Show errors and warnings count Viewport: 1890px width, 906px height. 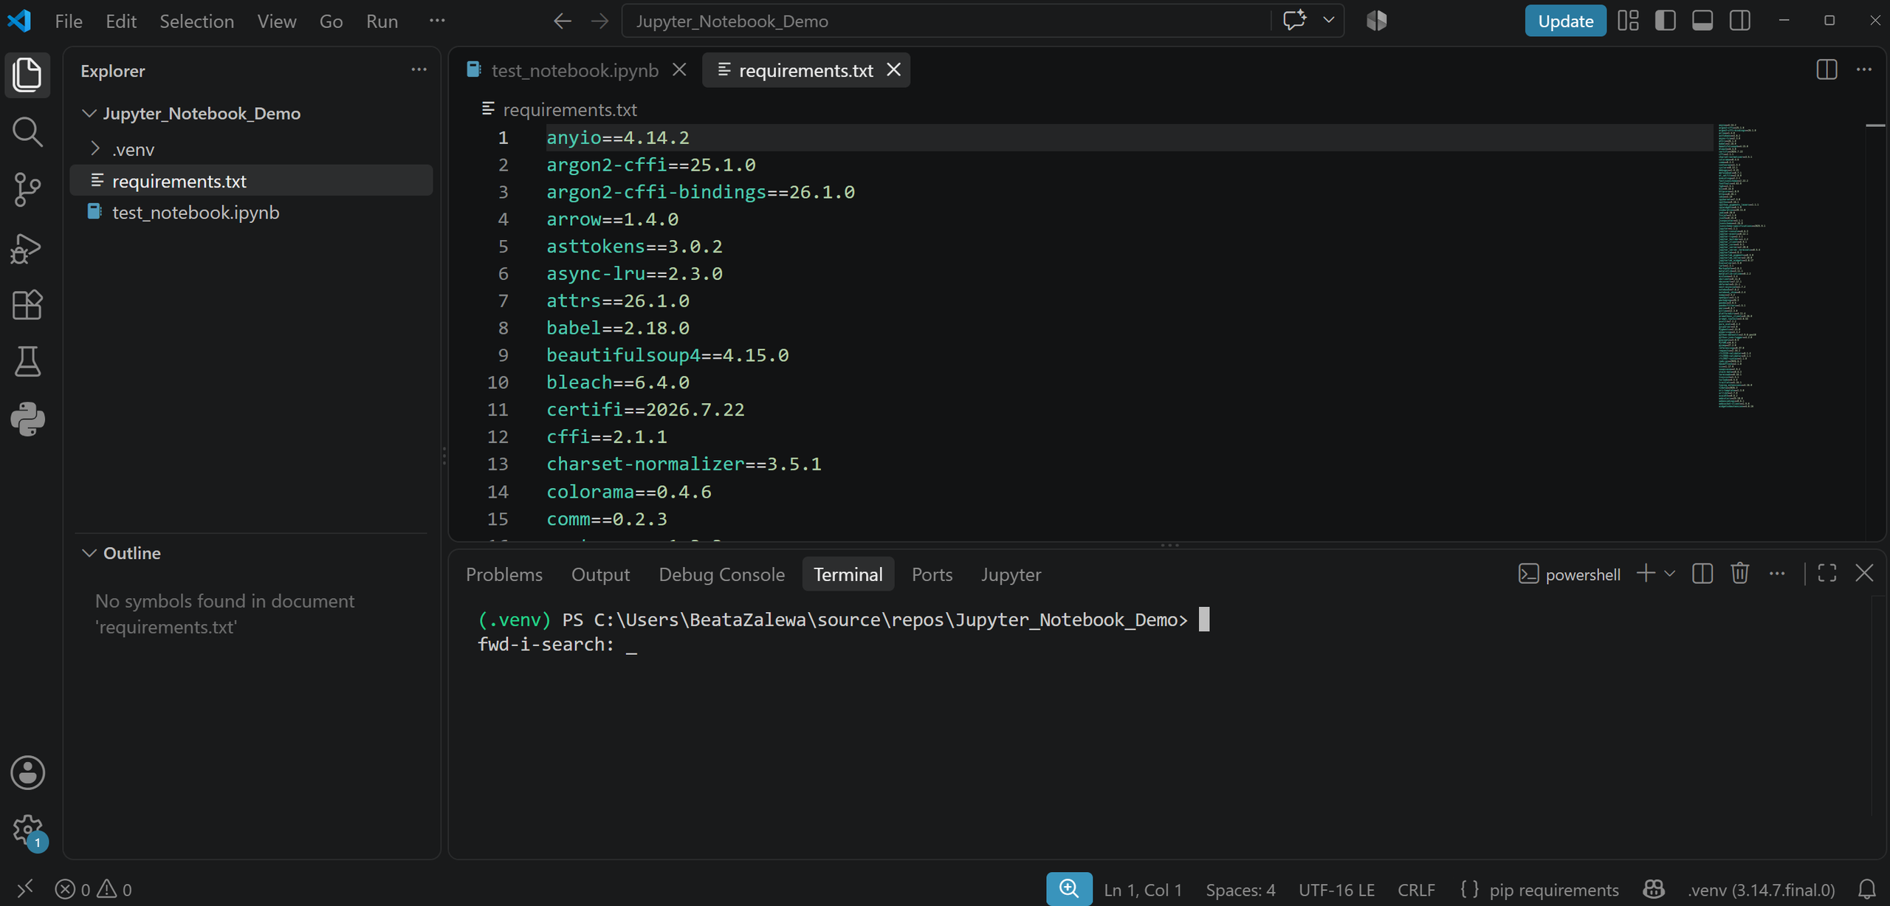coord(94,889)
